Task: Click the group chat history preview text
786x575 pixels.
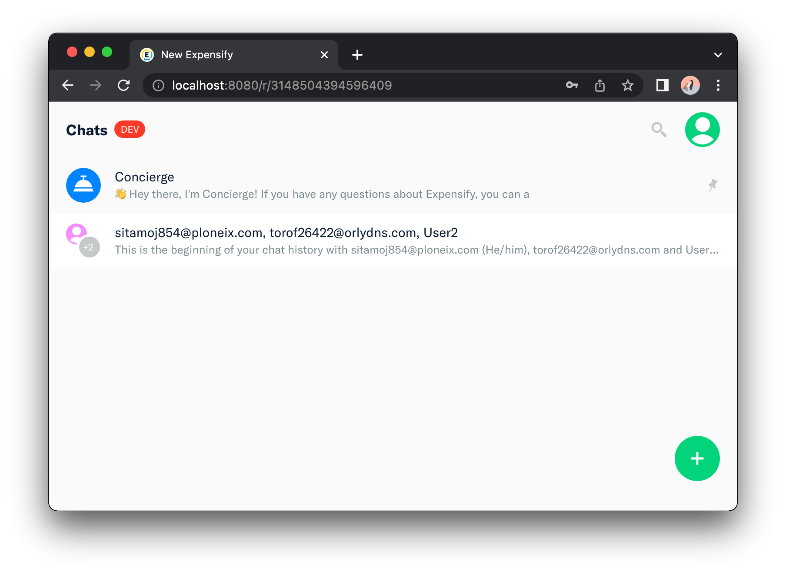Action: (x=416, y=250)
